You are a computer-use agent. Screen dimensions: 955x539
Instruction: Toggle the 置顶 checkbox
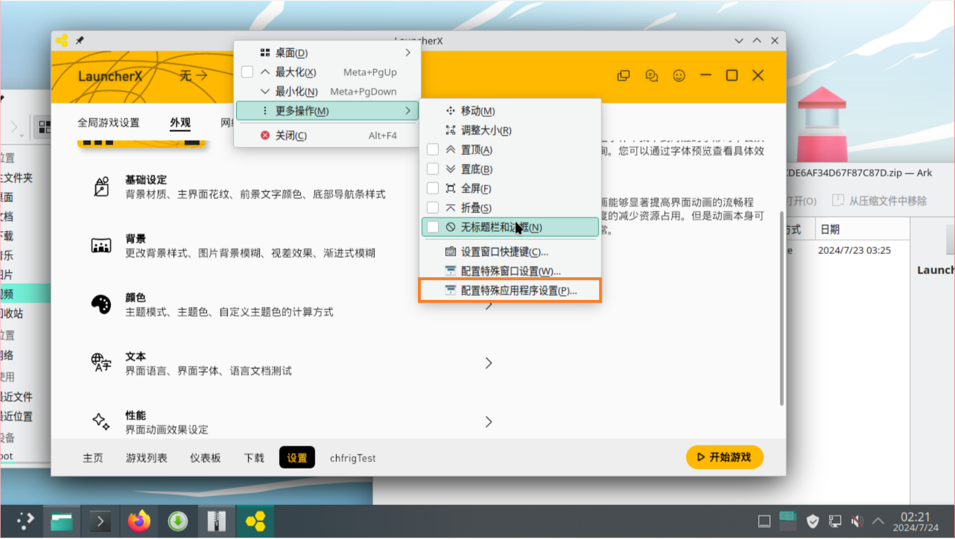[x=433, y=150]
